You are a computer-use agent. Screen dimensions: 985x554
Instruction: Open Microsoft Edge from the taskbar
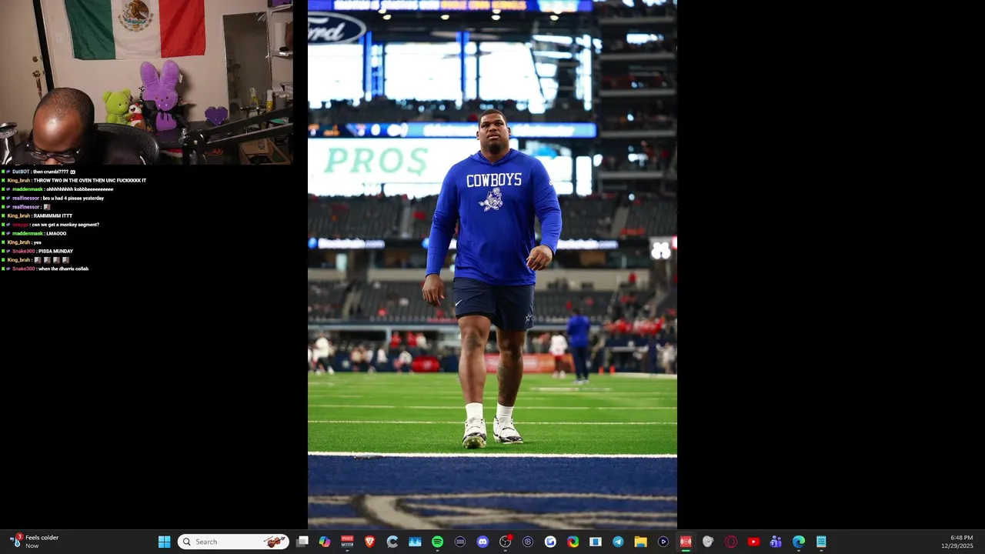pos(798,542)
